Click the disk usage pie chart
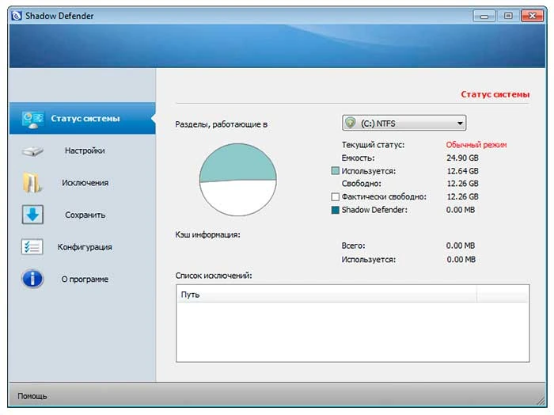Screen dimensions: 554x415 (x=237, y=180)
